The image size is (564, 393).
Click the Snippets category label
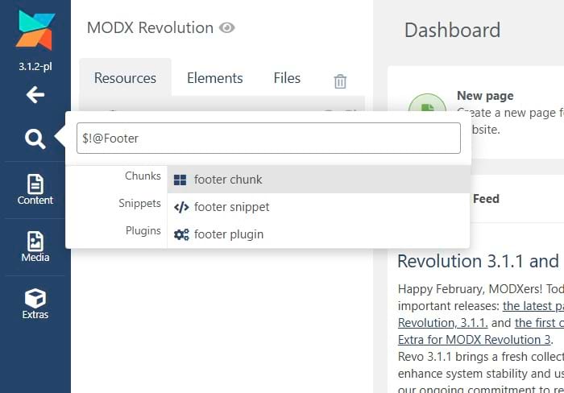[139, 203]
